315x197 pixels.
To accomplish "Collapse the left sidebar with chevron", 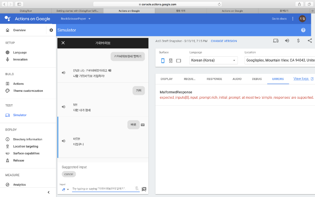I will click(x=48, y=192).
